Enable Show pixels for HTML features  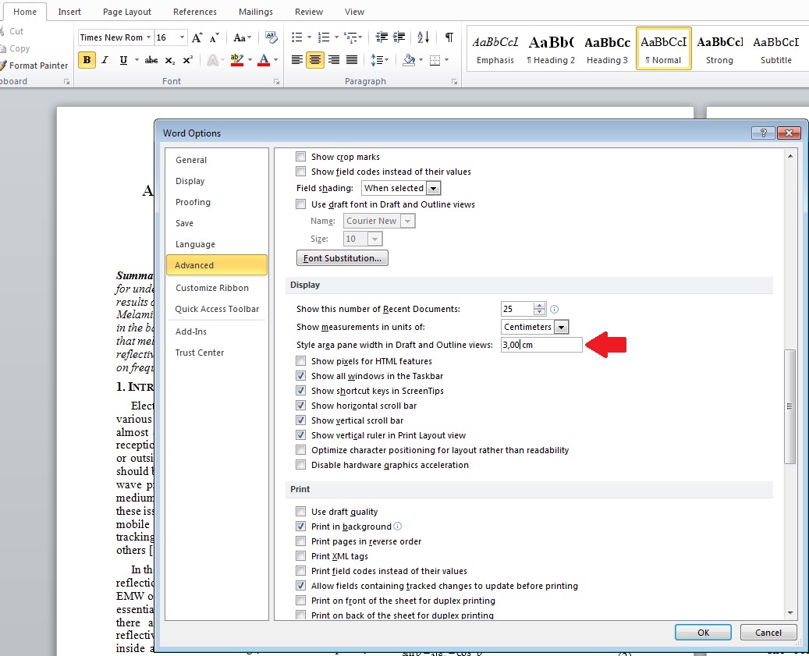coord(301,361)
